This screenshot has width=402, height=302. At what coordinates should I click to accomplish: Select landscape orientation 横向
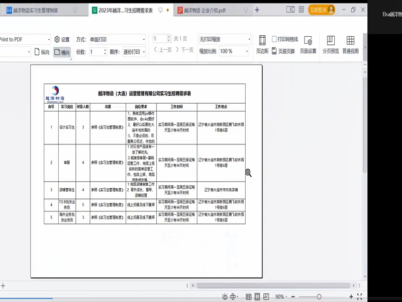click(x=62, y=52)
